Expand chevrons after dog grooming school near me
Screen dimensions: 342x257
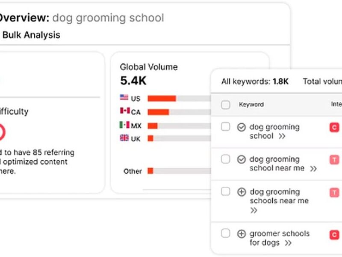(x=313, y=169)
